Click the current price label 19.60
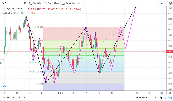Screen dimensions: 173x101 [170, 51]
